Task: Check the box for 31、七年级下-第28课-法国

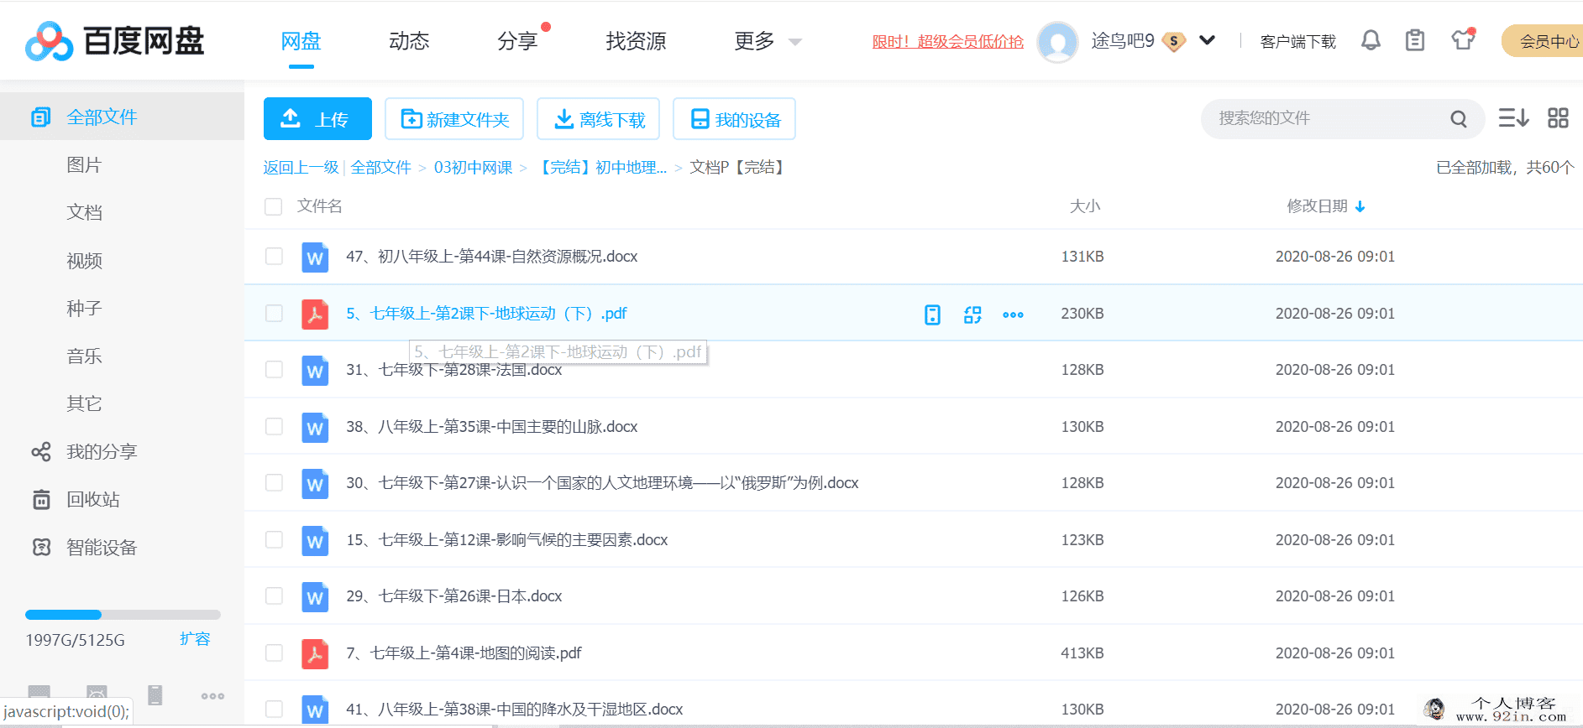Action: point(274,369)
